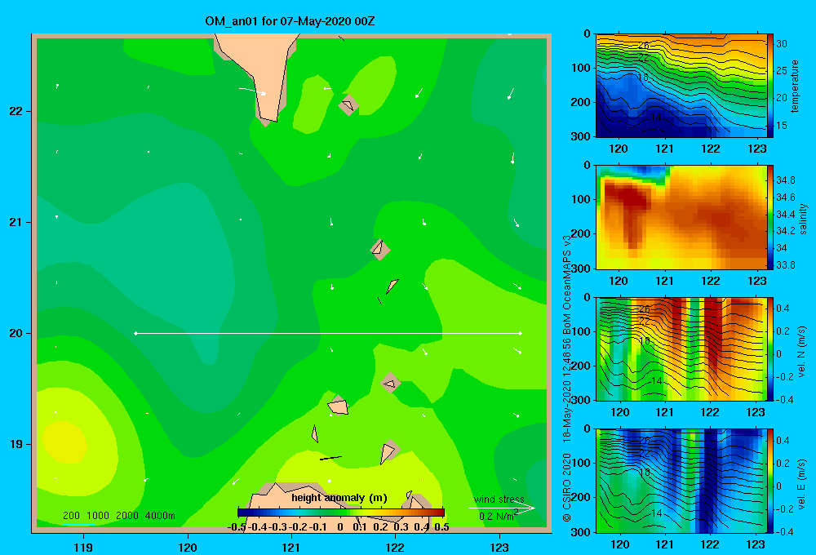Viewport: 816px width, 555px height.
Task: Click the "0.5" maximum on height anomaly scale
Action: 441,527
